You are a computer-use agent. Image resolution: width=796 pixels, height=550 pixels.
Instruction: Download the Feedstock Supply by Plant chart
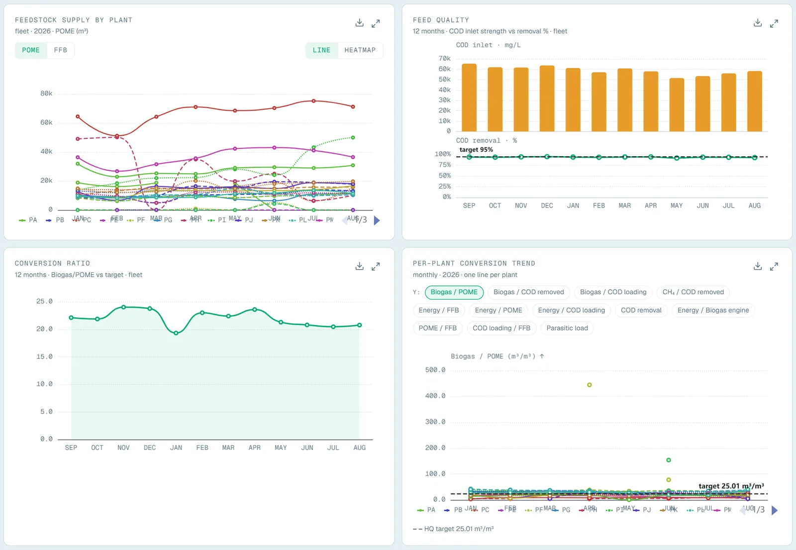click(360, 23)
